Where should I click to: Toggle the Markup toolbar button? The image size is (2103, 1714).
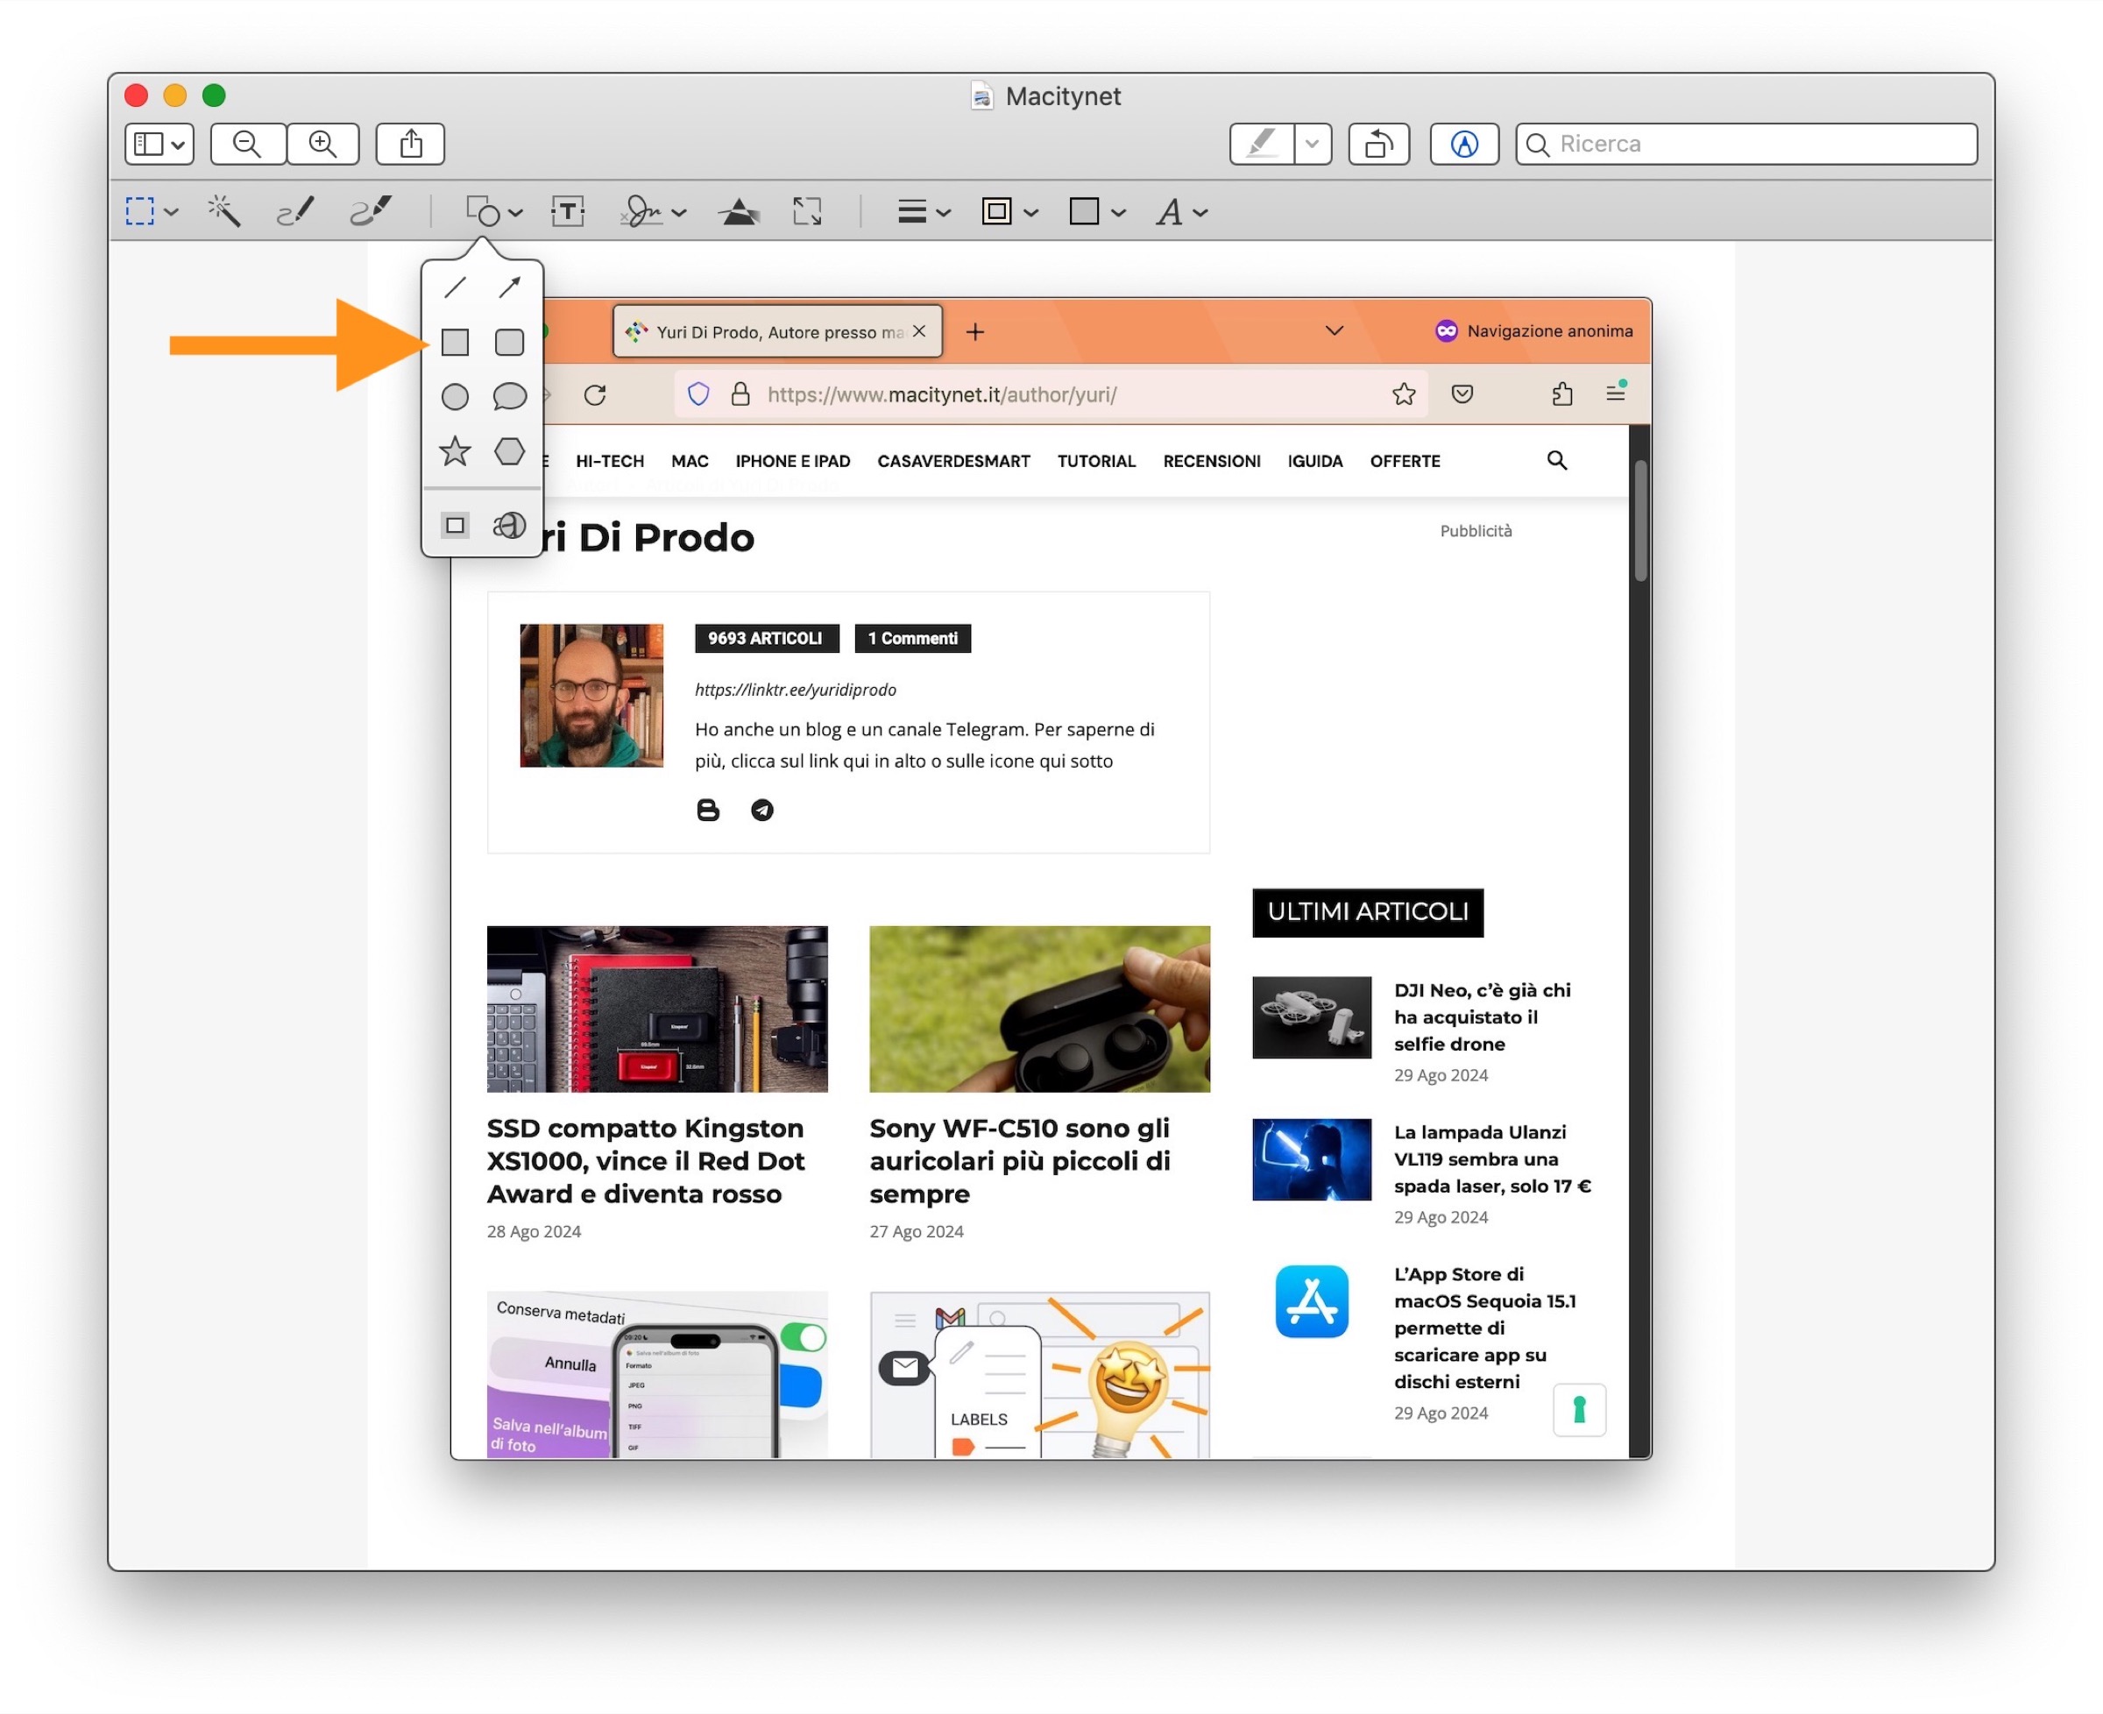pyautogui.click(x=1463, y=145)
